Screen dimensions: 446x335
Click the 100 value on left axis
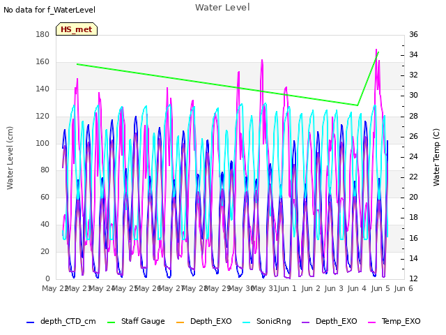(43, 143)
